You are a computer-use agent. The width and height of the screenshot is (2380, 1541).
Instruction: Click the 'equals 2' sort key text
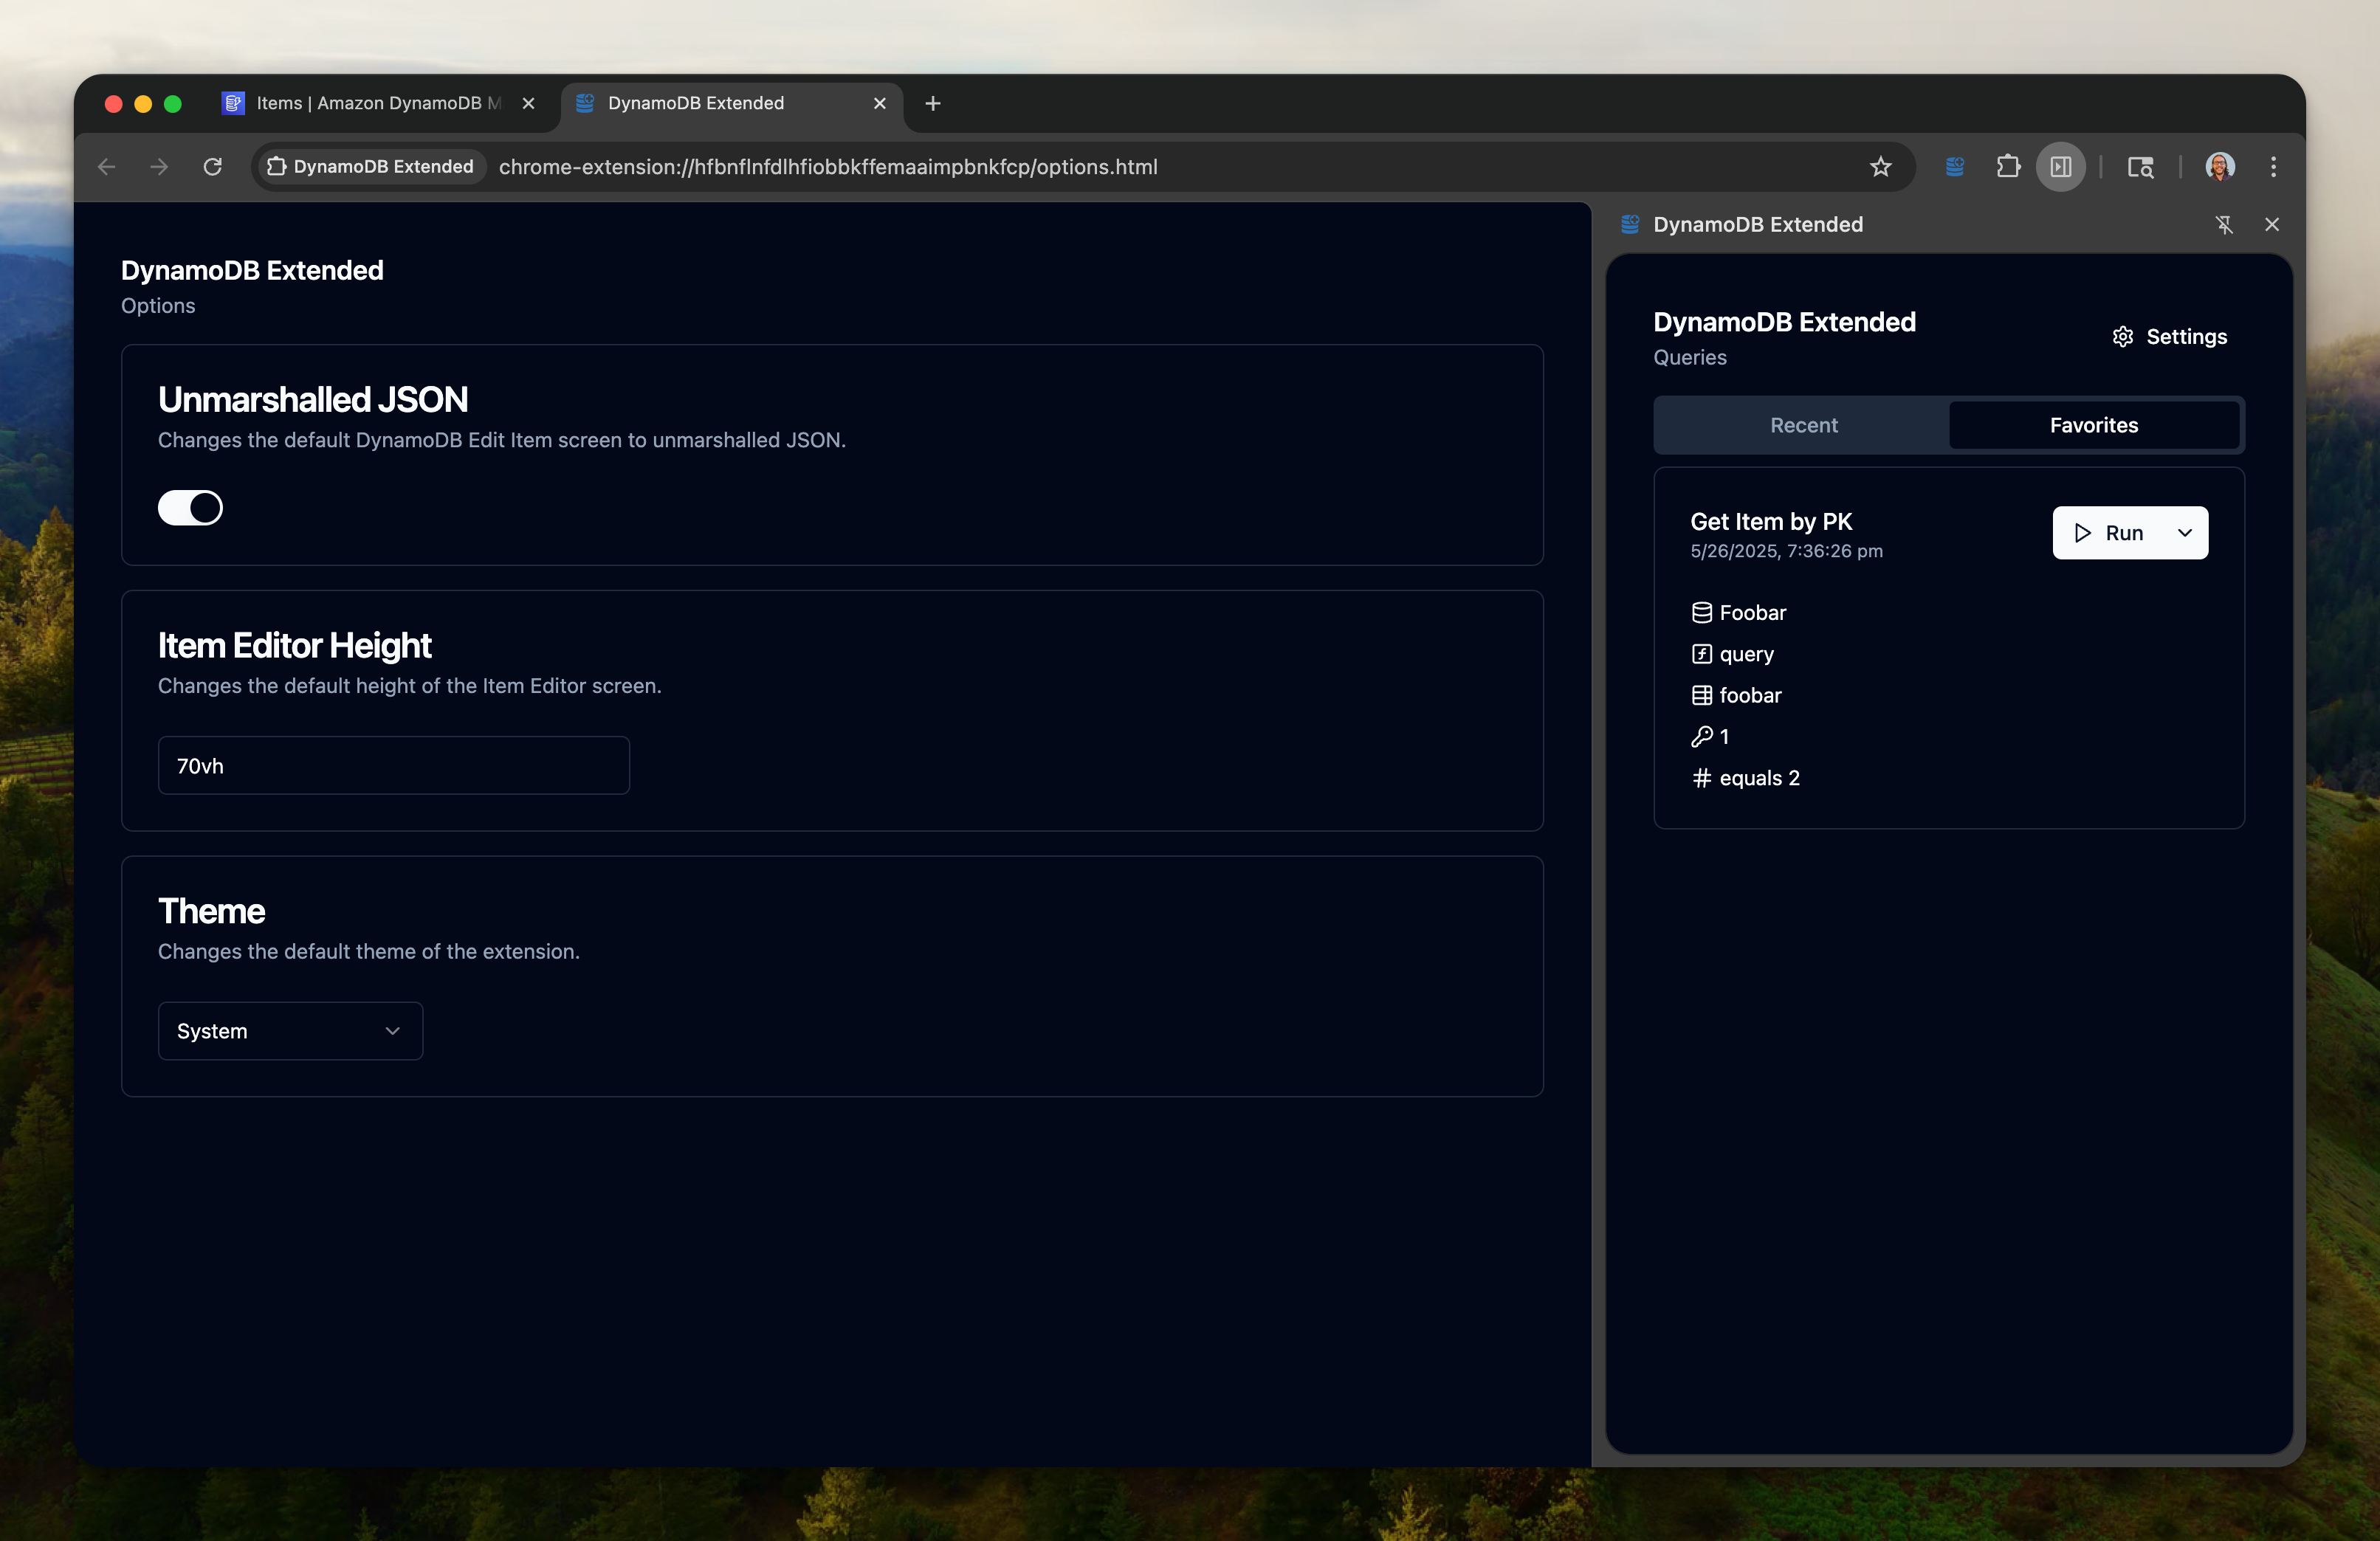[x=1759, y=778]
